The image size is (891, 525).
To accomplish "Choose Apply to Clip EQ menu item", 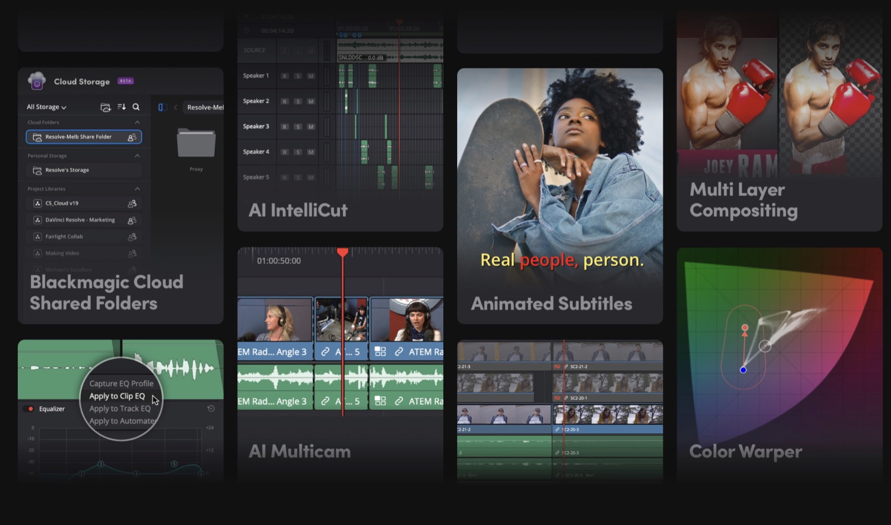I will [117, 396].
